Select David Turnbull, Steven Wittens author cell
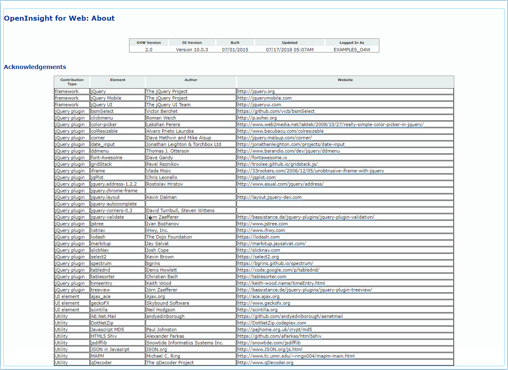Screen dimensions: 508x370 [191, 210]
